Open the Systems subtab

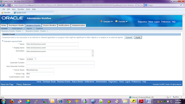39,29
